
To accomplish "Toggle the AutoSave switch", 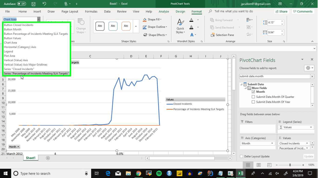I will (21, 4).
